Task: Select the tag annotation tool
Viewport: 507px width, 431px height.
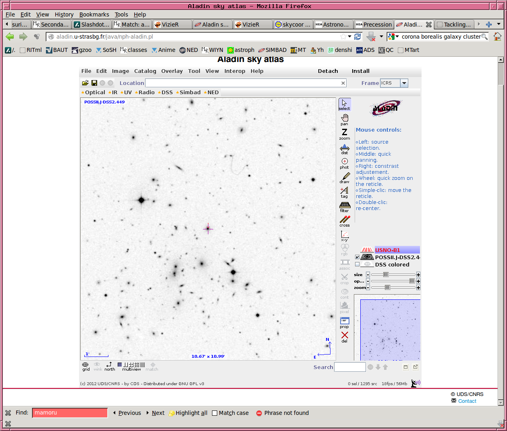Action: click(345, 192)
